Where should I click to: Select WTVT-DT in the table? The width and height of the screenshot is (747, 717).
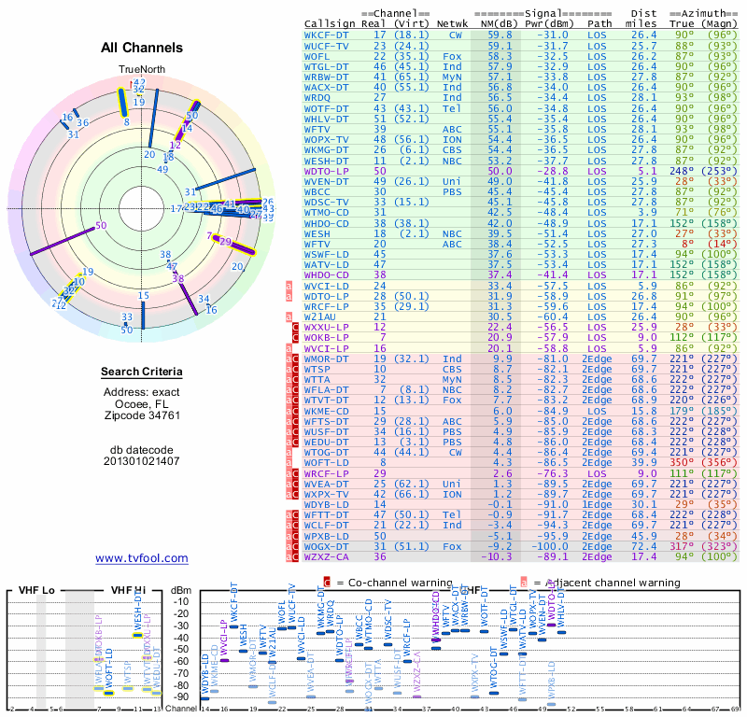(326, 401)
